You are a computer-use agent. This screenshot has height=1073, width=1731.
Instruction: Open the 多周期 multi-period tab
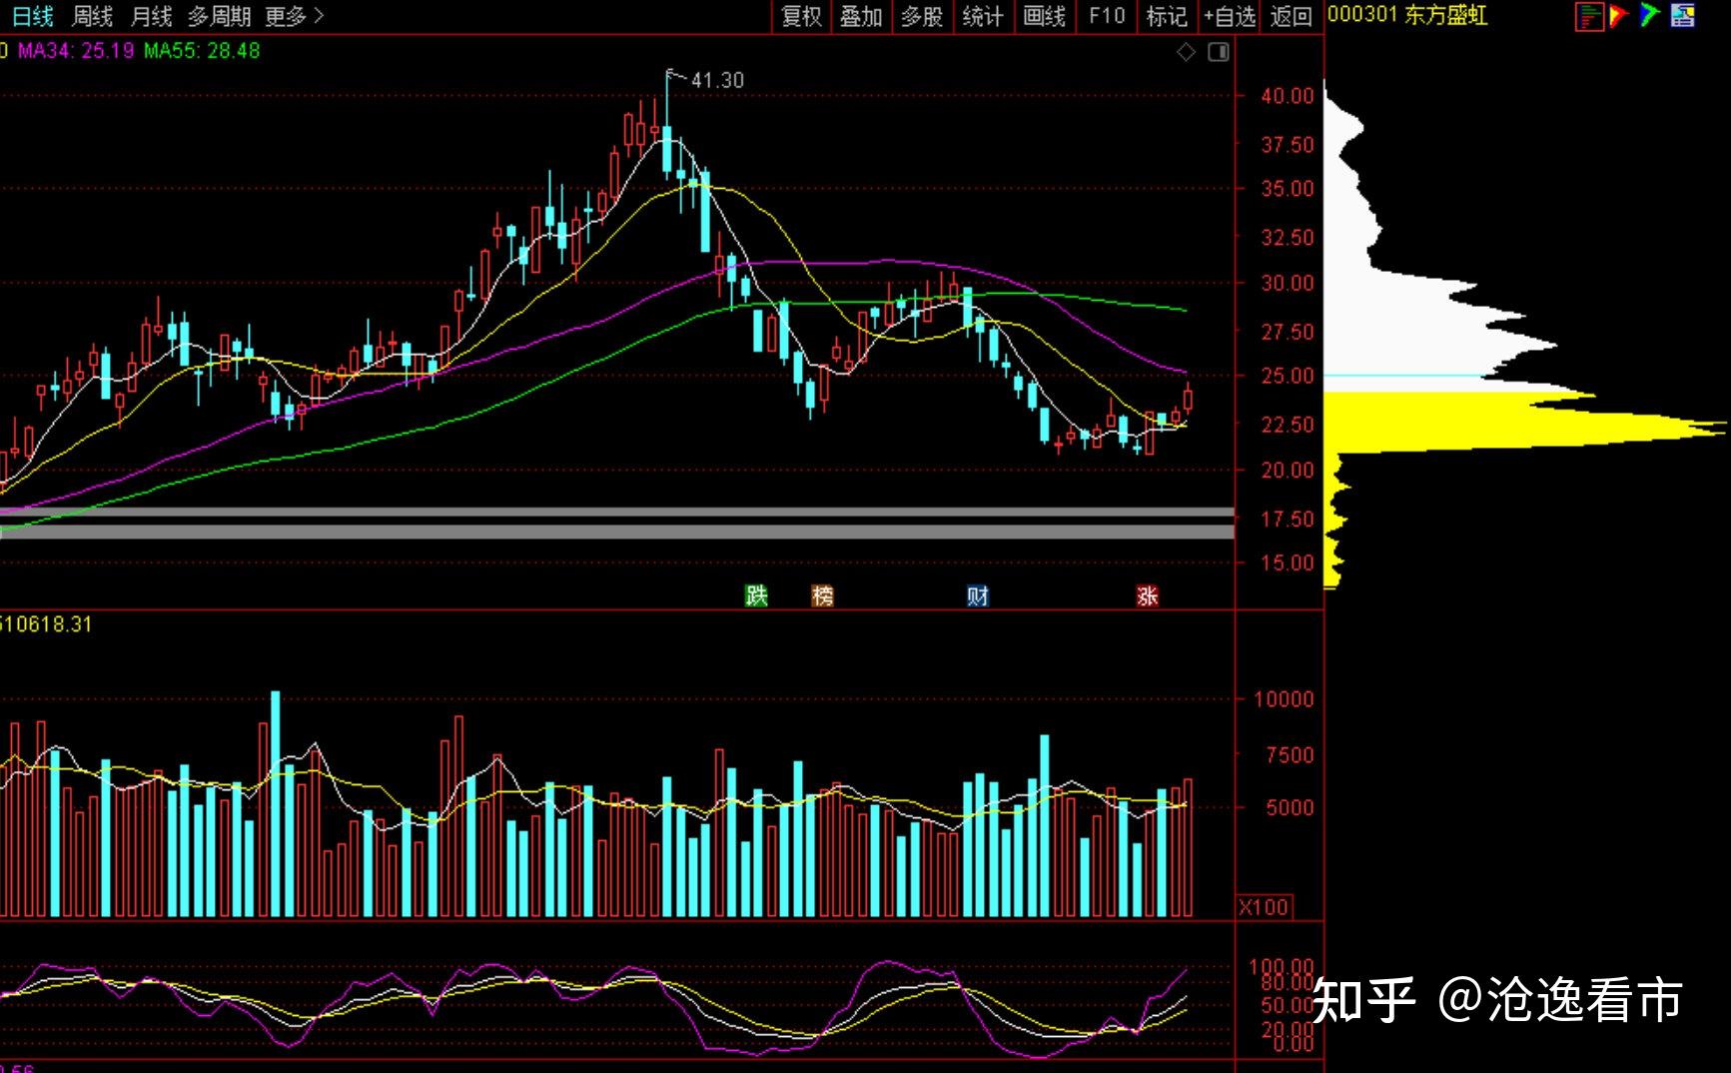point(219,16)
